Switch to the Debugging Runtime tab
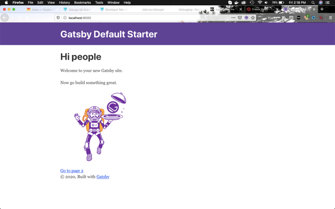Image resolution: width=335 pixels, height=209 pixels. (189, 9)
